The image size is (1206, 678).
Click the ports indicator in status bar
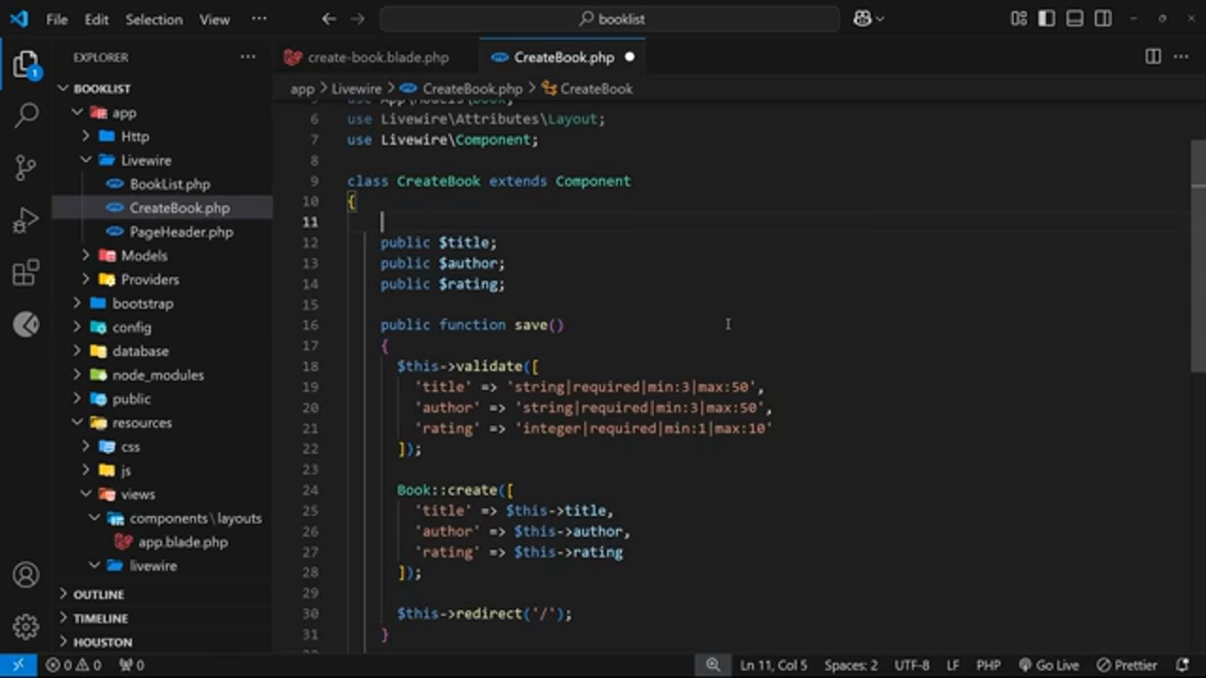pos(131,665)
